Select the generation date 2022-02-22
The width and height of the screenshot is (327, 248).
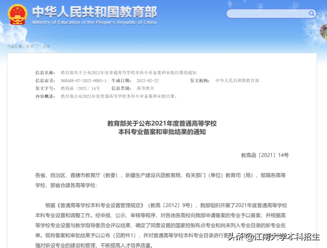[147, 80]
